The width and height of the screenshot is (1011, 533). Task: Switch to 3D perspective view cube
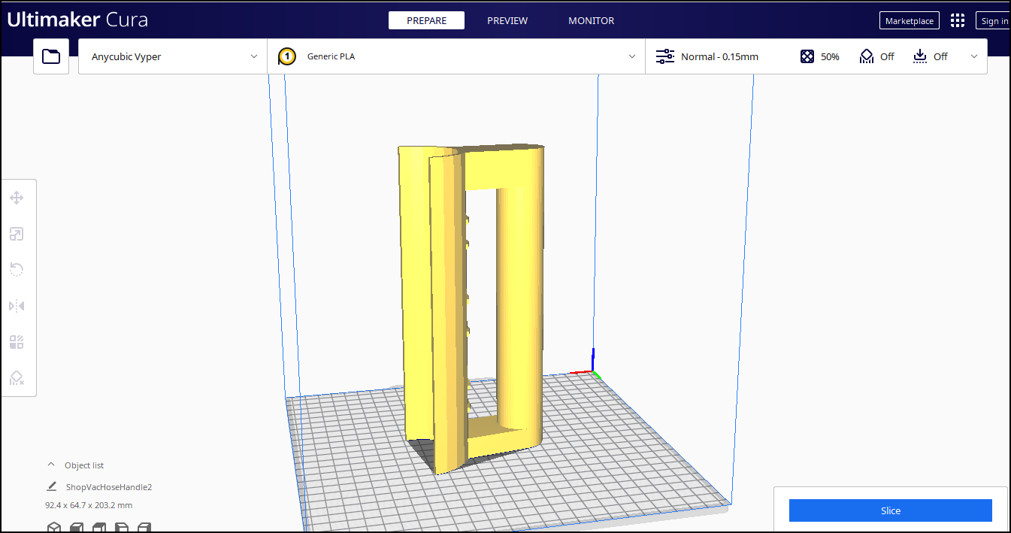tap(54, 527)
